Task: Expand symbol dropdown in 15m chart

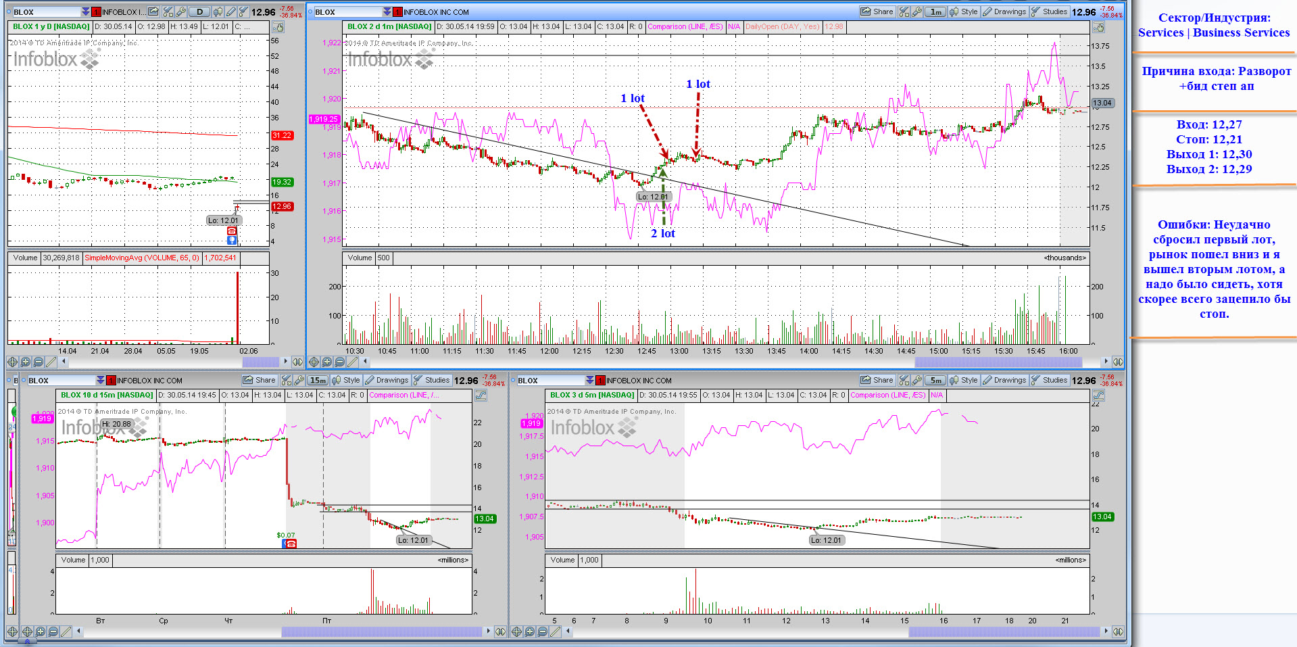Action: point(101,380)
